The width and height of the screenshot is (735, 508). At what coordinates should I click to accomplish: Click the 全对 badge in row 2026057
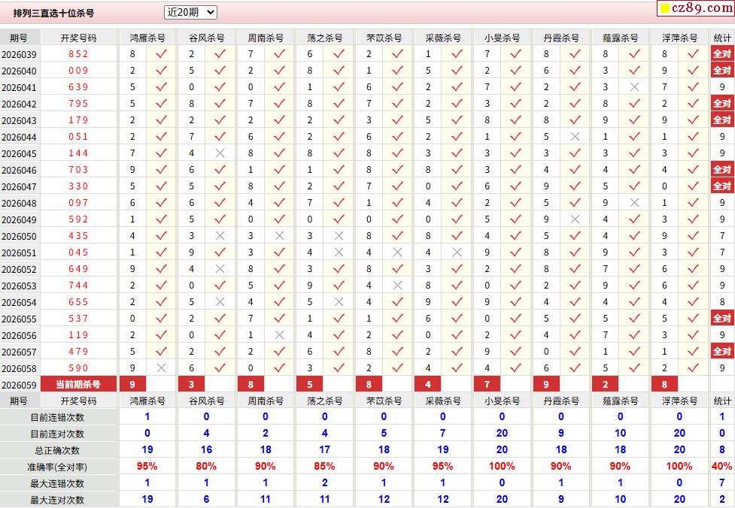click(x=721, y=352)
